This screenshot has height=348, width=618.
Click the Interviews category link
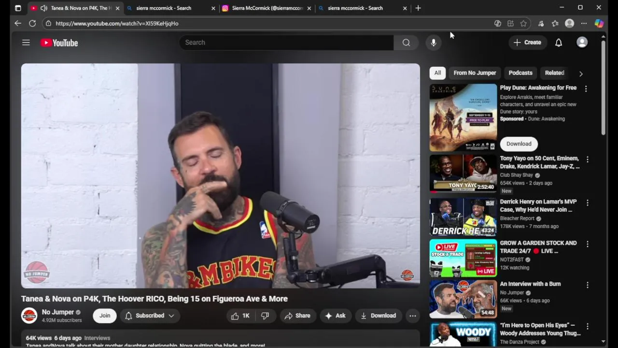(x=97, y=338)
